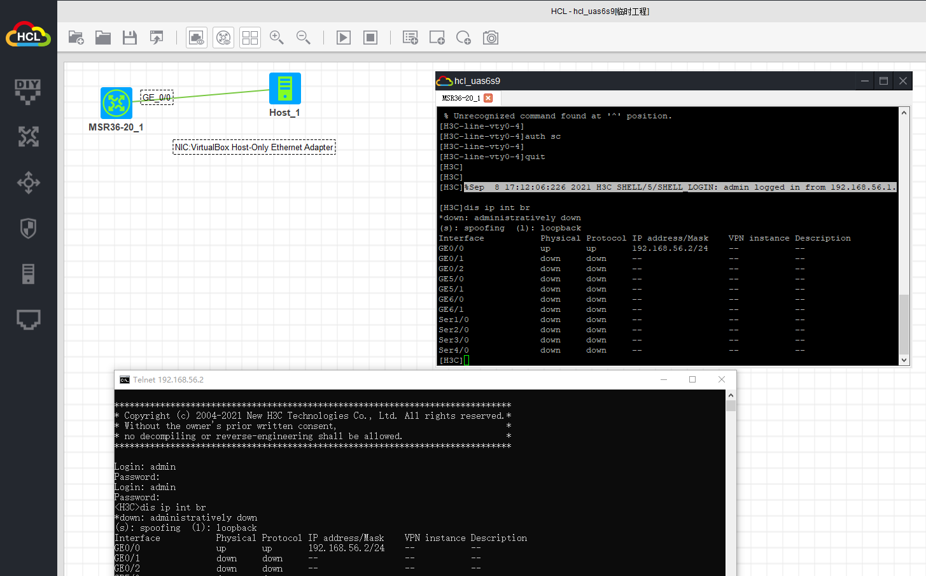Viewport: 926px width, 576px height.
Task: Stop all devices with the stop button
Action: coord(370,38)
